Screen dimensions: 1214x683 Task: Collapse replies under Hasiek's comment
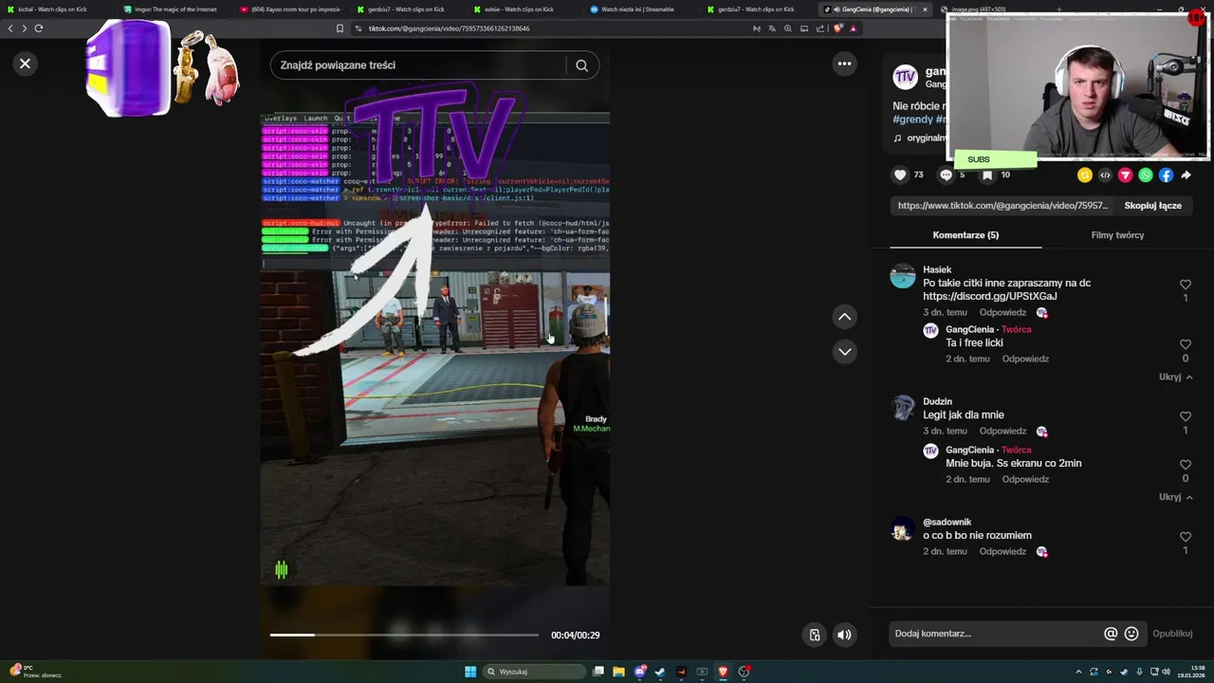(1175, 377)
